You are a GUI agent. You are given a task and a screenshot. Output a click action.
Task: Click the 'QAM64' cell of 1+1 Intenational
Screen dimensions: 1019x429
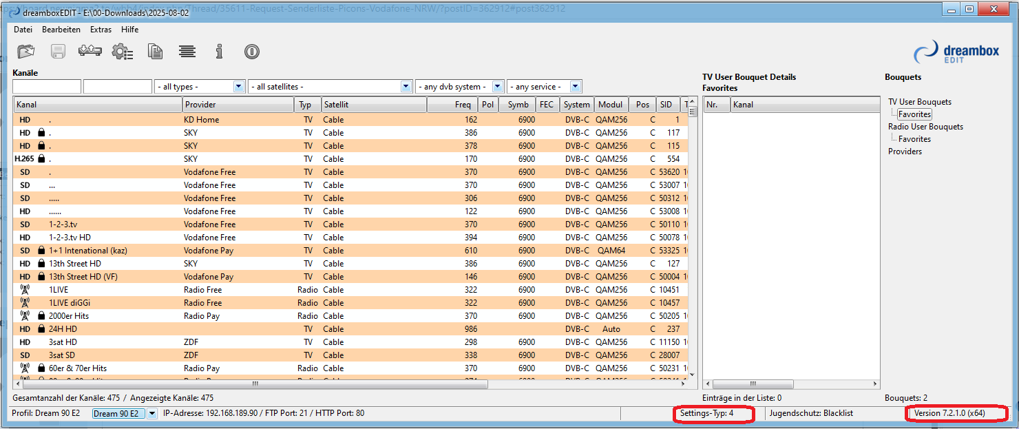click(x=611, y=251)
